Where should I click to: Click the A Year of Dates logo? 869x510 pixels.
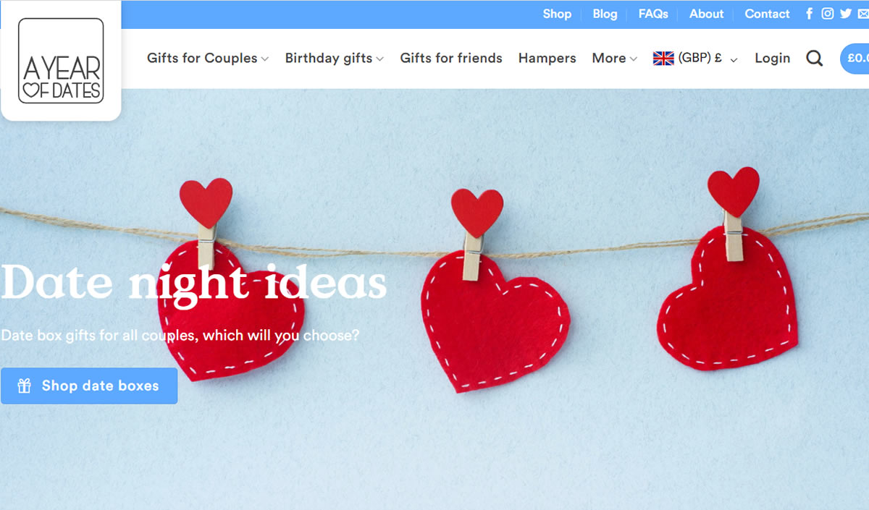(x=61, y=61)
